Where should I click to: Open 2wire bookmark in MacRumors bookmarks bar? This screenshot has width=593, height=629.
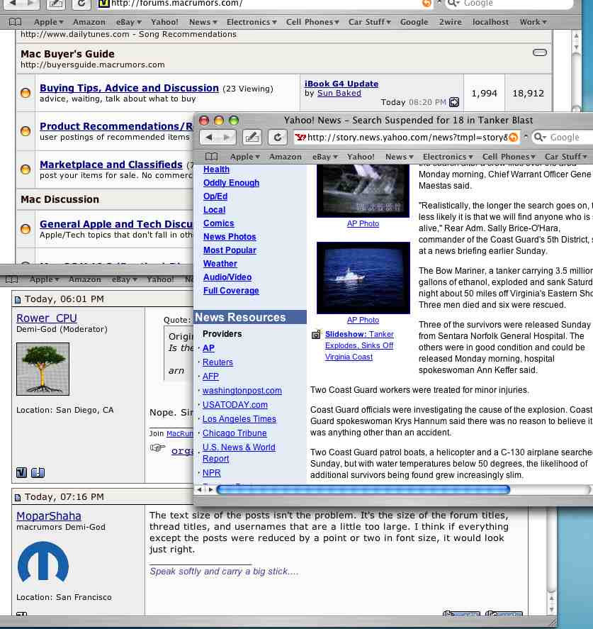tap(451, 22)
